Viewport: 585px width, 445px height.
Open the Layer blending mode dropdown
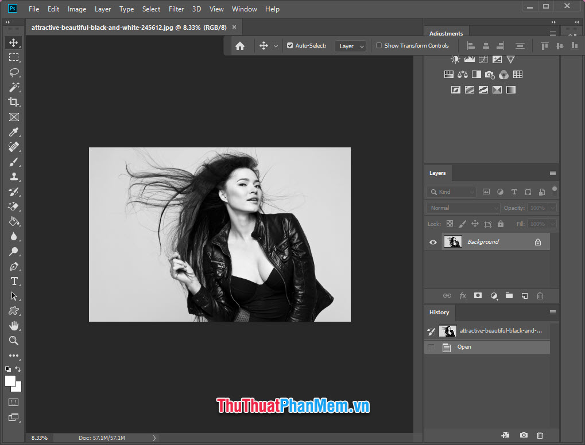[x=462, y=208]
